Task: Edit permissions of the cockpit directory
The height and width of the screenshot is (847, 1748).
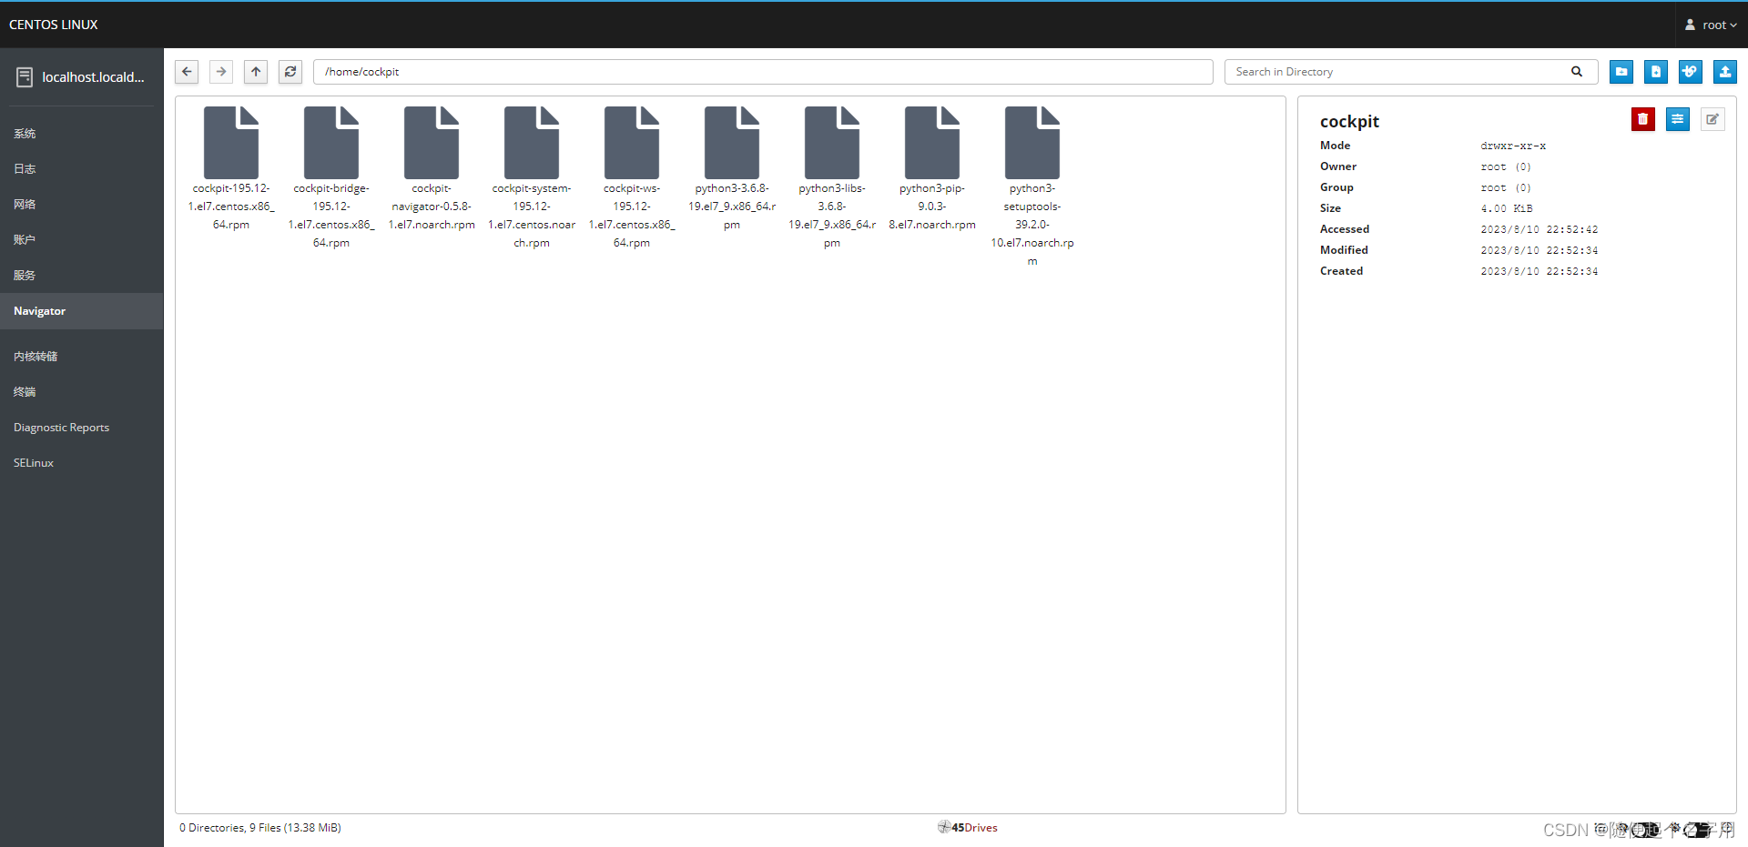Action: (x=1678, y=118)
